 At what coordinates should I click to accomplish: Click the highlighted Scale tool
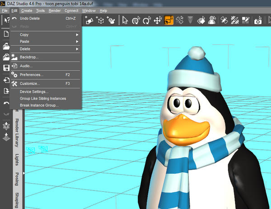point(168,20)
